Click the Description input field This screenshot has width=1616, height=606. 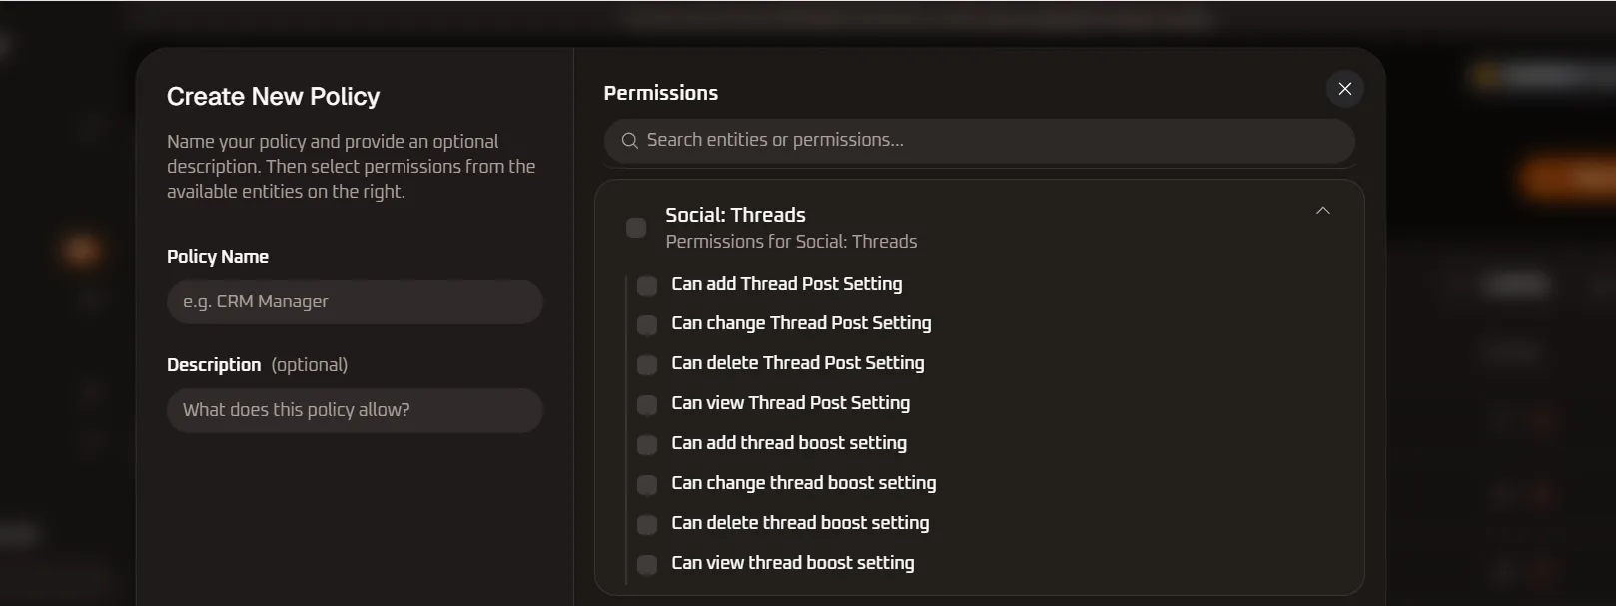355,410
